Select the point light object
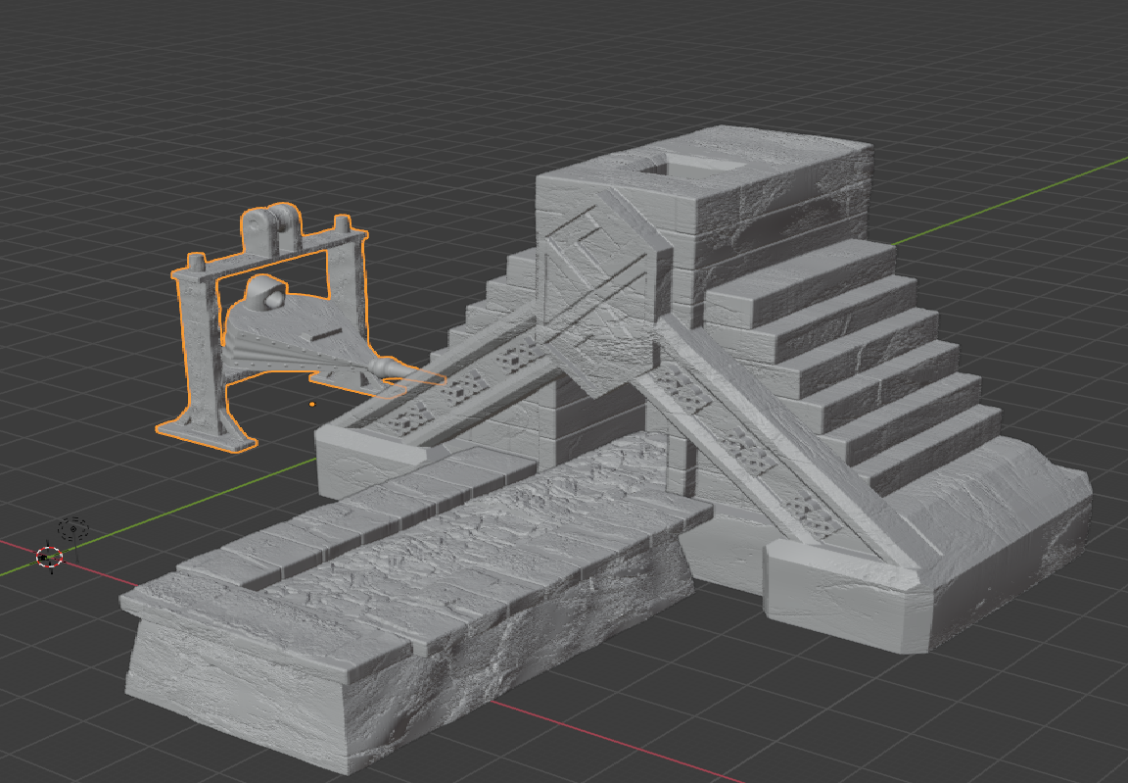This screenshot has height=783, width=1128. [x=72, y=531]
